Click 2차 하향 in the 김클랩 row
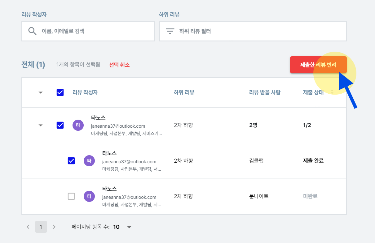The image size is (375, 243). pyautogui.click(x=183, y=161)
